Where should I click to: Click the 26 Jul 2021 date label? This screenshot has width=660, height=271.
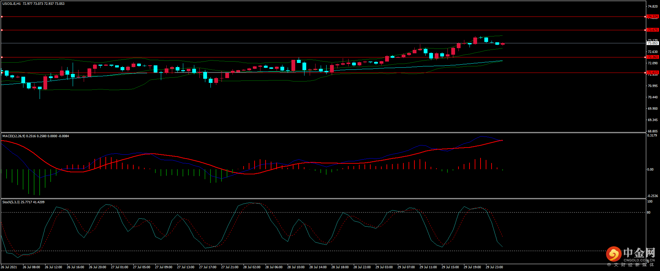point(9,267)
